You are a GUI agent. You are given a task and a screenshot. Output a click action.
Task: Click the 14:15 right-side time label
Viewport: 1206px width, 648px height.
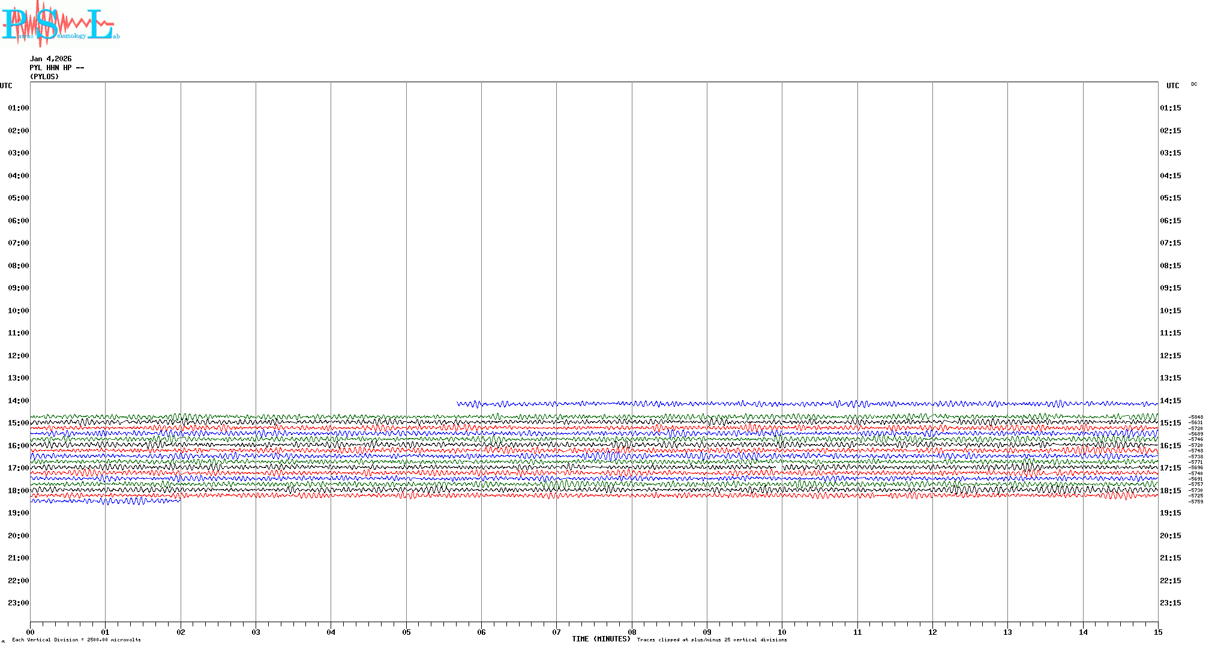(x=1170, y=401)
